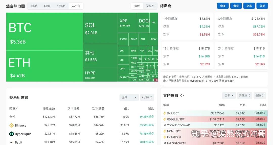Click the PUMP heatmap tile
The height and width of the screenshot is (145, 273).
pyautogui.click(x=134, y=39)
